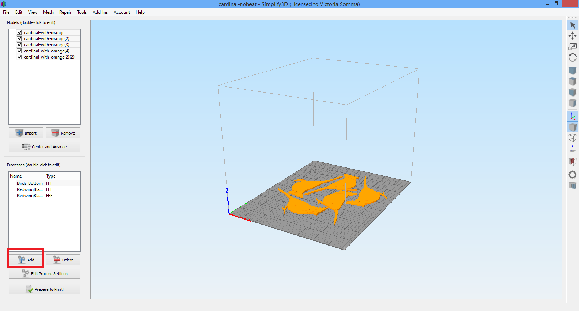579x311 pixels.
Task: Activate the translate (four-arrow move) tool
Action: (x=572, y=35)
